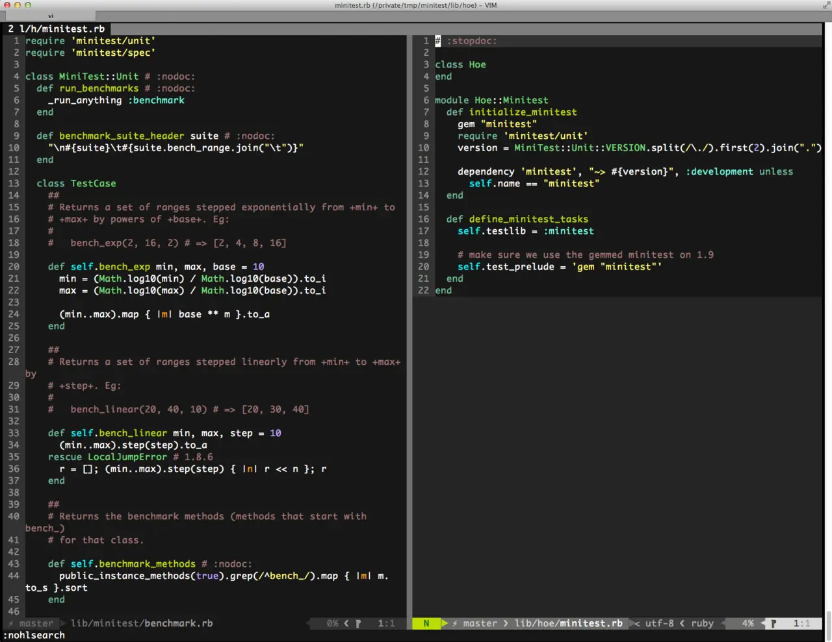Click the line marker icon in left status bar
Viewport: 832px width, 642px height.
click(358, 623)
